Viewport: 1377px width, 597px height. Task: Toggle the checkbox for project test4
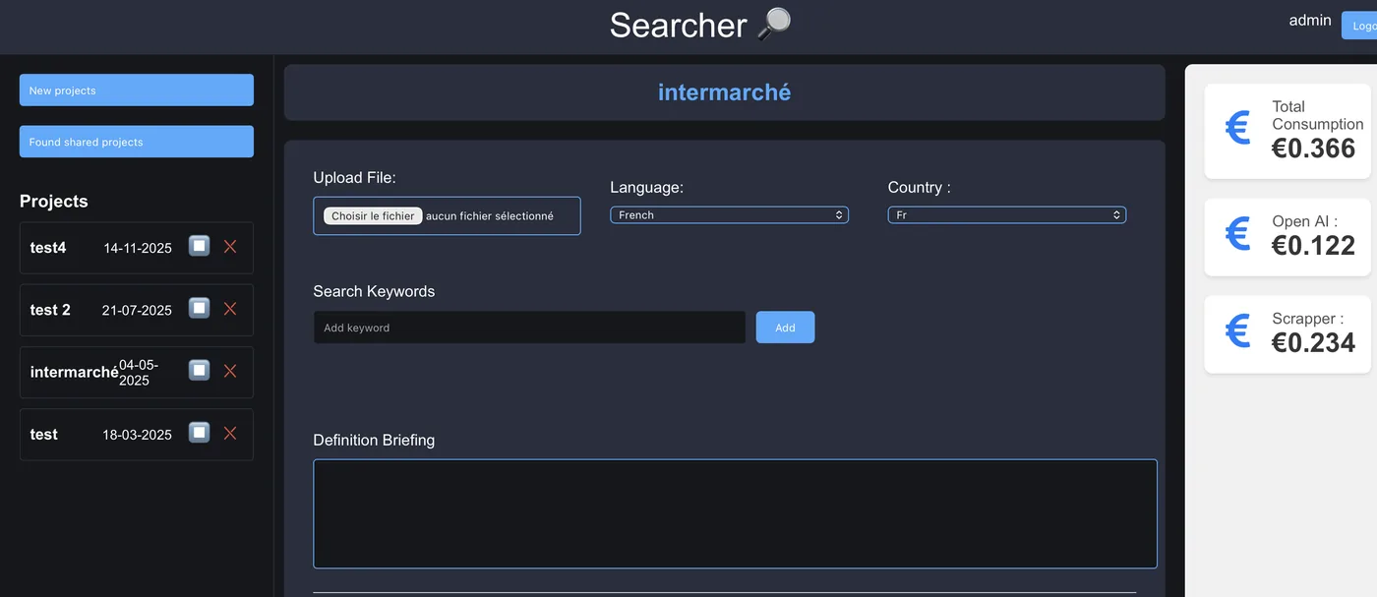pyautogui.click(x=200, y=246)
